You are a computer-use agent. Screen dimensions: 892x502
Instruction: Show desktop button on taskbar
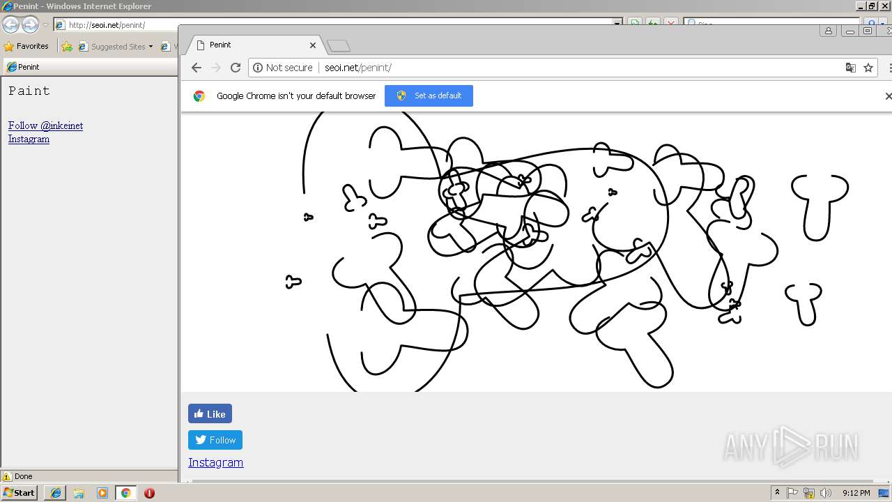pyautogui.click(x=884, y=493)
